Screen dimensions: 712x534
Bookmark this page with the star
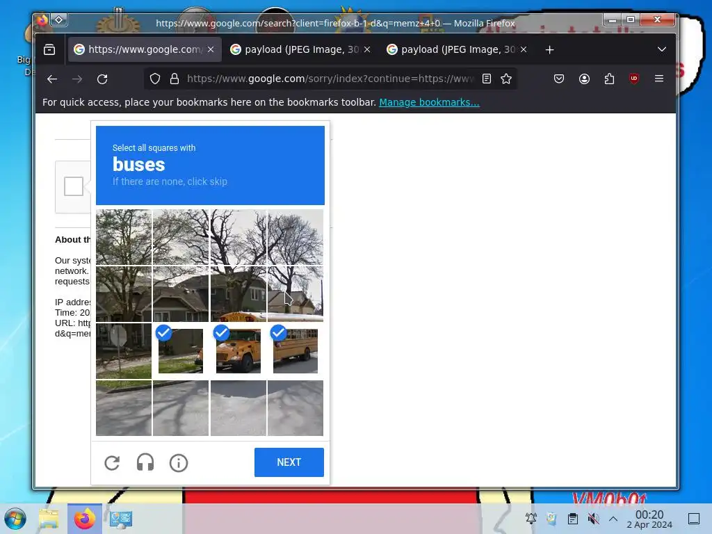tap(506, 79)
